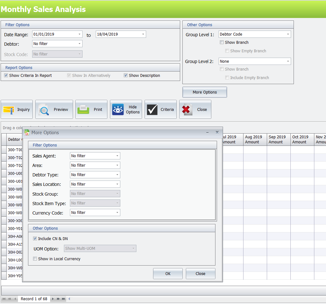Confirm settings with the OK button
The height and width of the screenshot is (304, 326).
click(168, 273)
